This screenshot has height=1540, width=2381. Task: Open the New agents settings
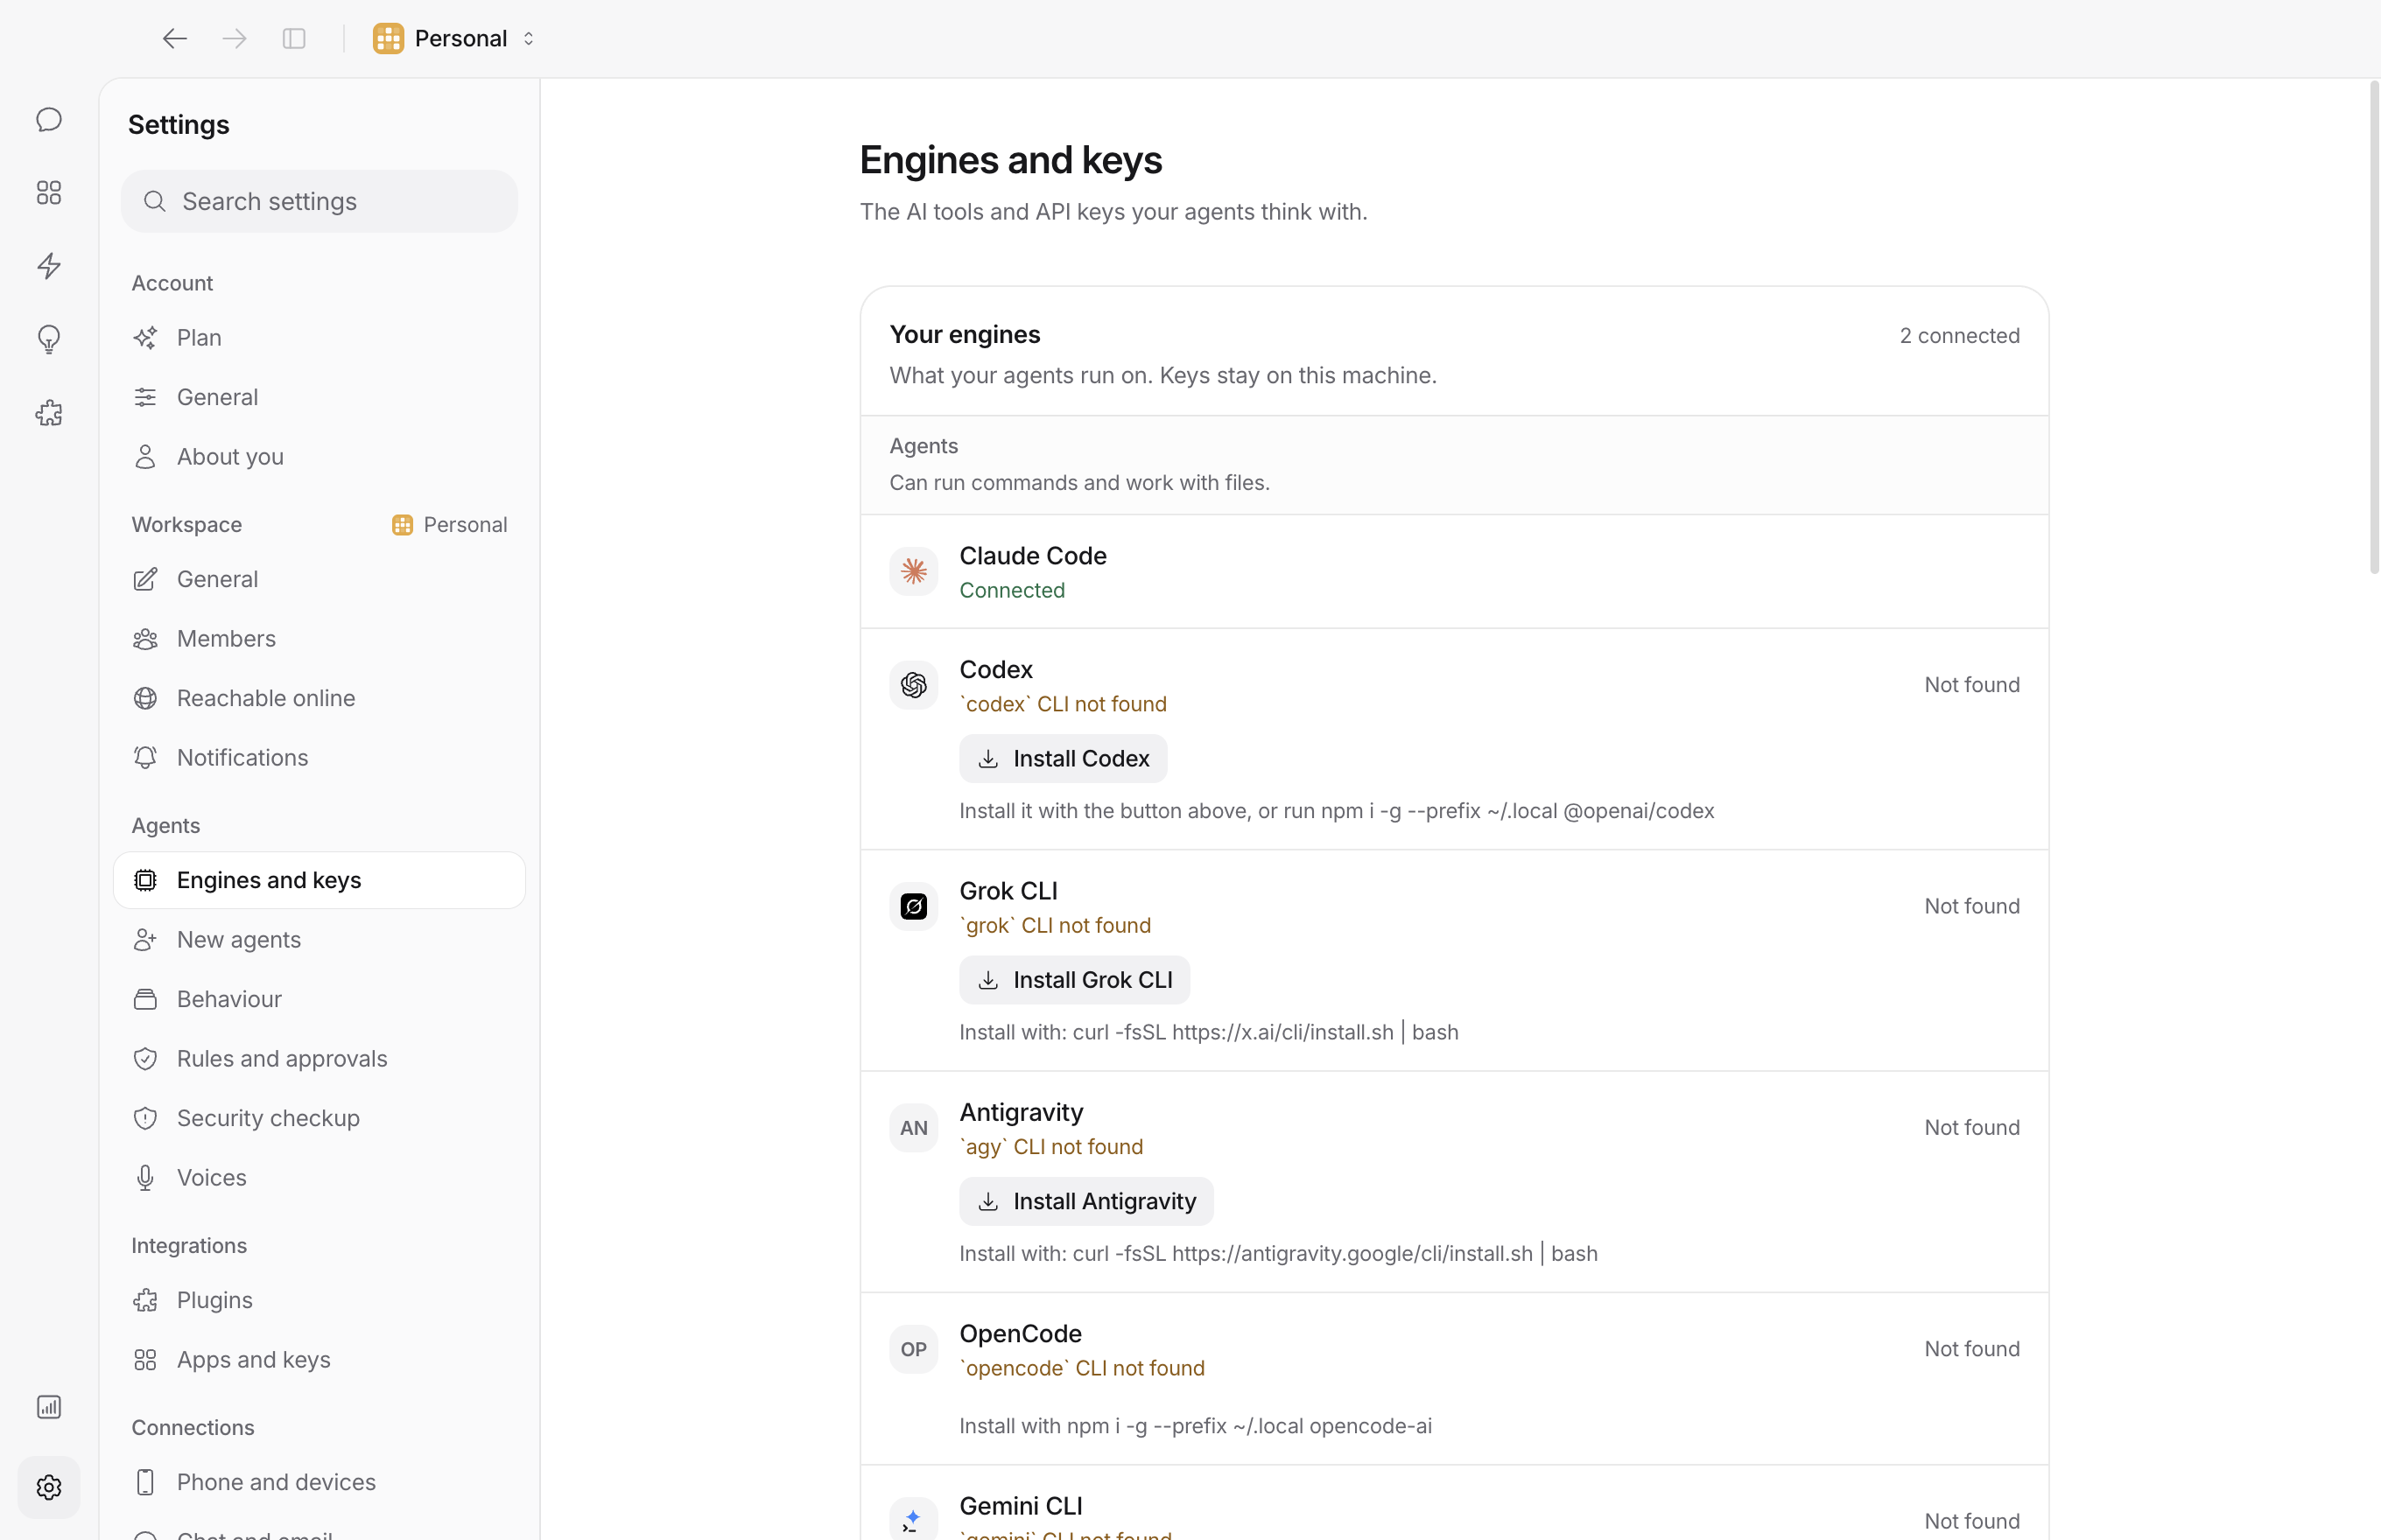pyautogui.click(x=320, y=940)
